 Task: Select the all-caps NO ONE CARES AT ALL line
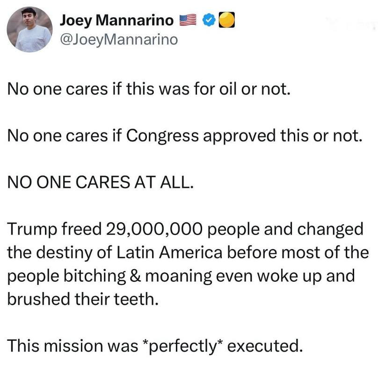[100, 182]
